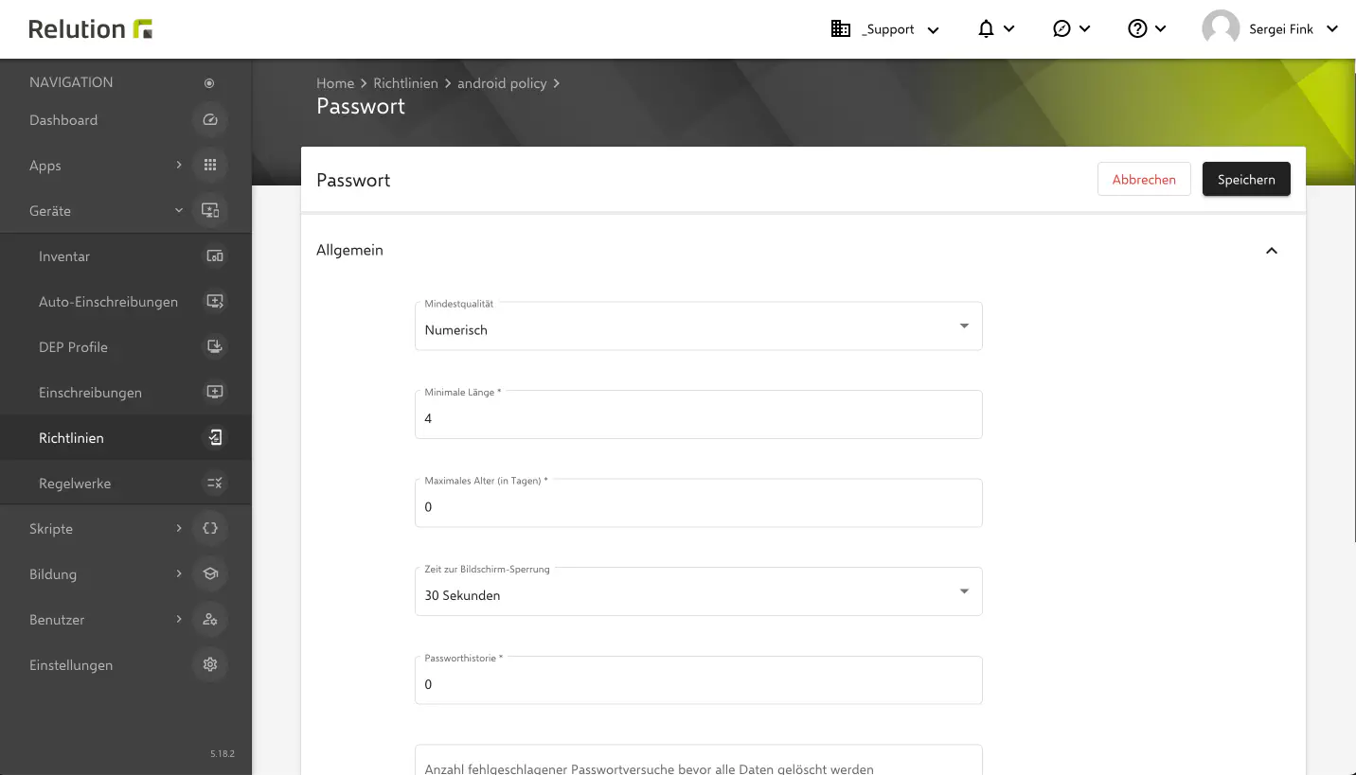The height and width of the screenshot is (775, 1356).
Task: Click the Auto-Einschreibungen icon
Action: [215, 302]
